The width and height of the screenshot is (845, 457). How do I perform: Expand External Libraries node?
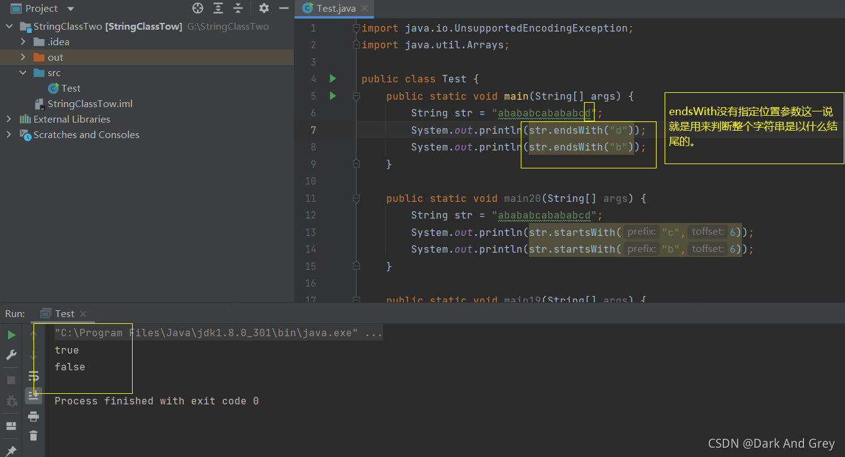pyautogui.click(x=9, y=120)
